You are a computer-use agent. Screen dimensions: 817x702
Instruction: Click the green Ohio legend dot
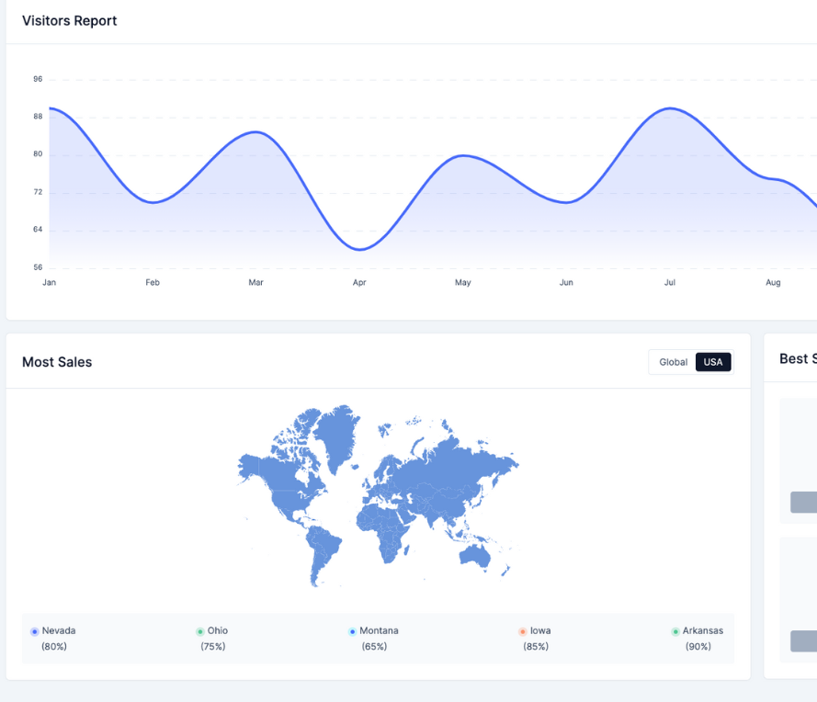[200, 632]
